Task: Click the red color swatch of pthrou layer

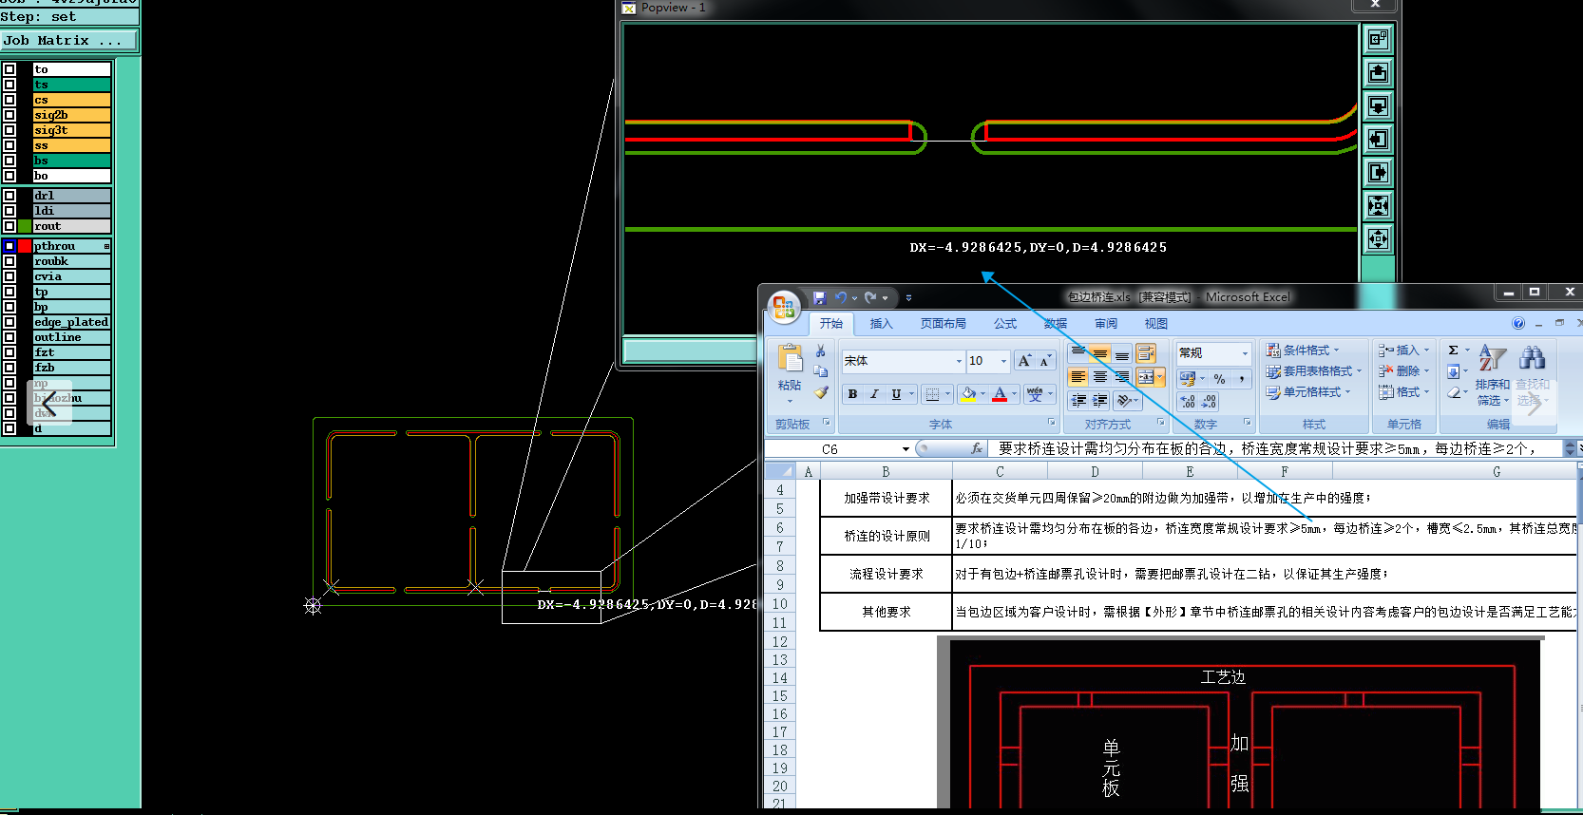Action: coord(25,246)
